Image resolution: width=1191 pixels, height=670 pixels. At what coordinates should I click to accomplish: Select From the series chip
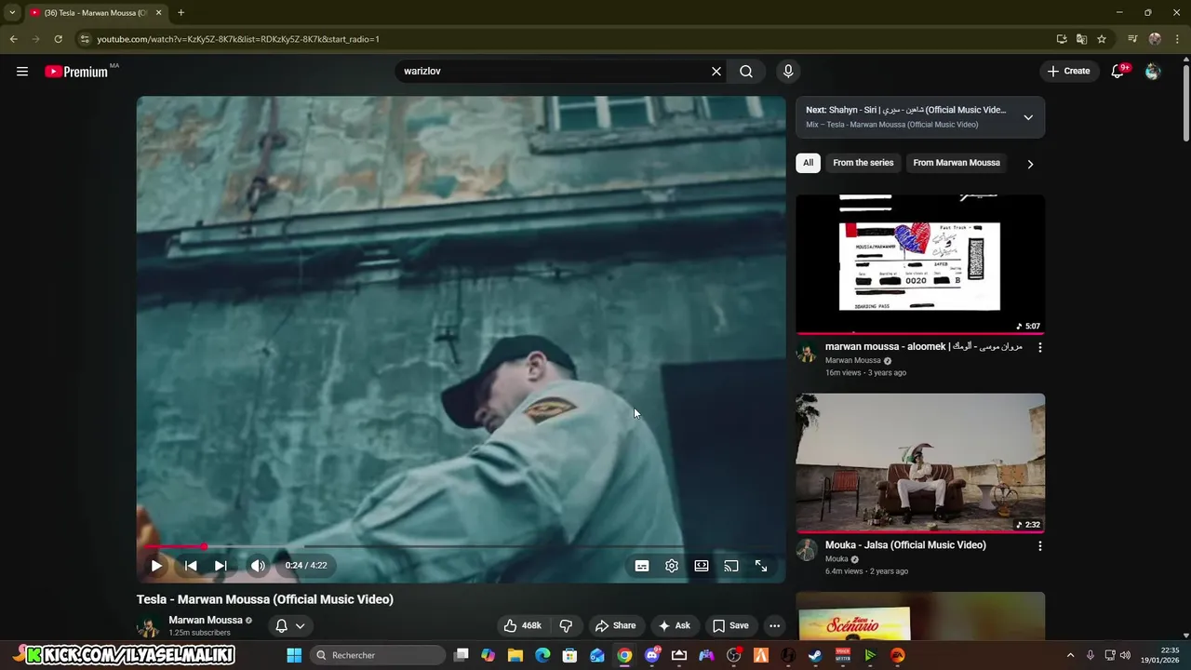pyautogui.click(x=863, y=163)
